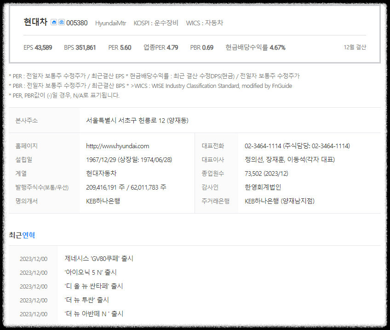Click the HyundaiMtr English name
The width and height of the screenshot is (390, 330).
pos(111,23)
